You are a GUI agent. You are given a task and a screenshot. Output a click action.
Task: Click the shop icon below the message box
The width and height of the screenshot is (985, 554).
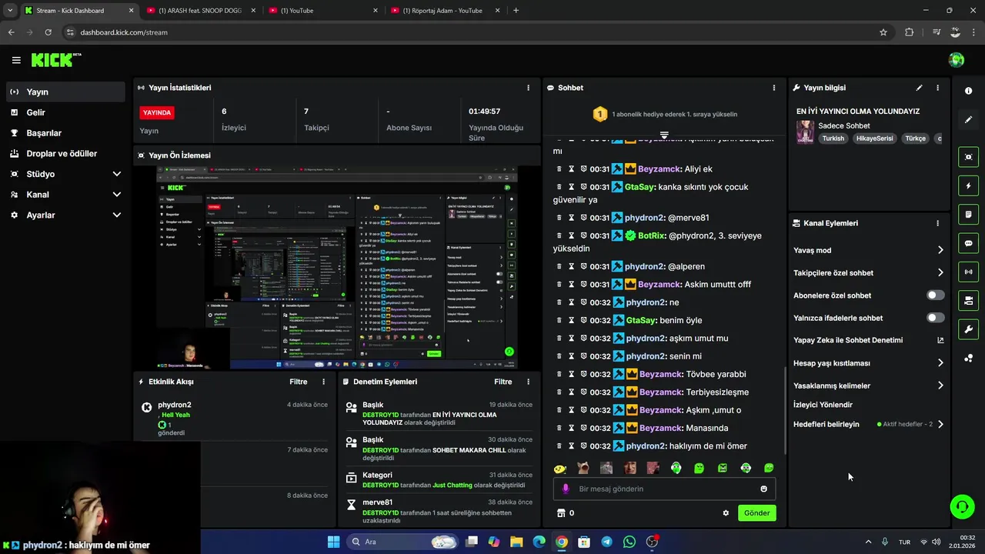(561, 513)
